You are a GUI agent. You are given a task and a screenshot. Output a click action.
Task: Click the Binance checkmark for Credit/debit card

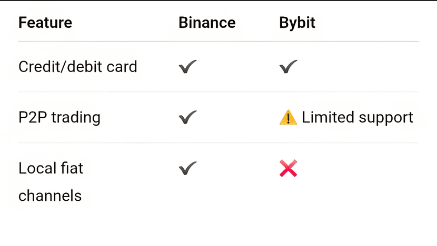tap(187, 67)
